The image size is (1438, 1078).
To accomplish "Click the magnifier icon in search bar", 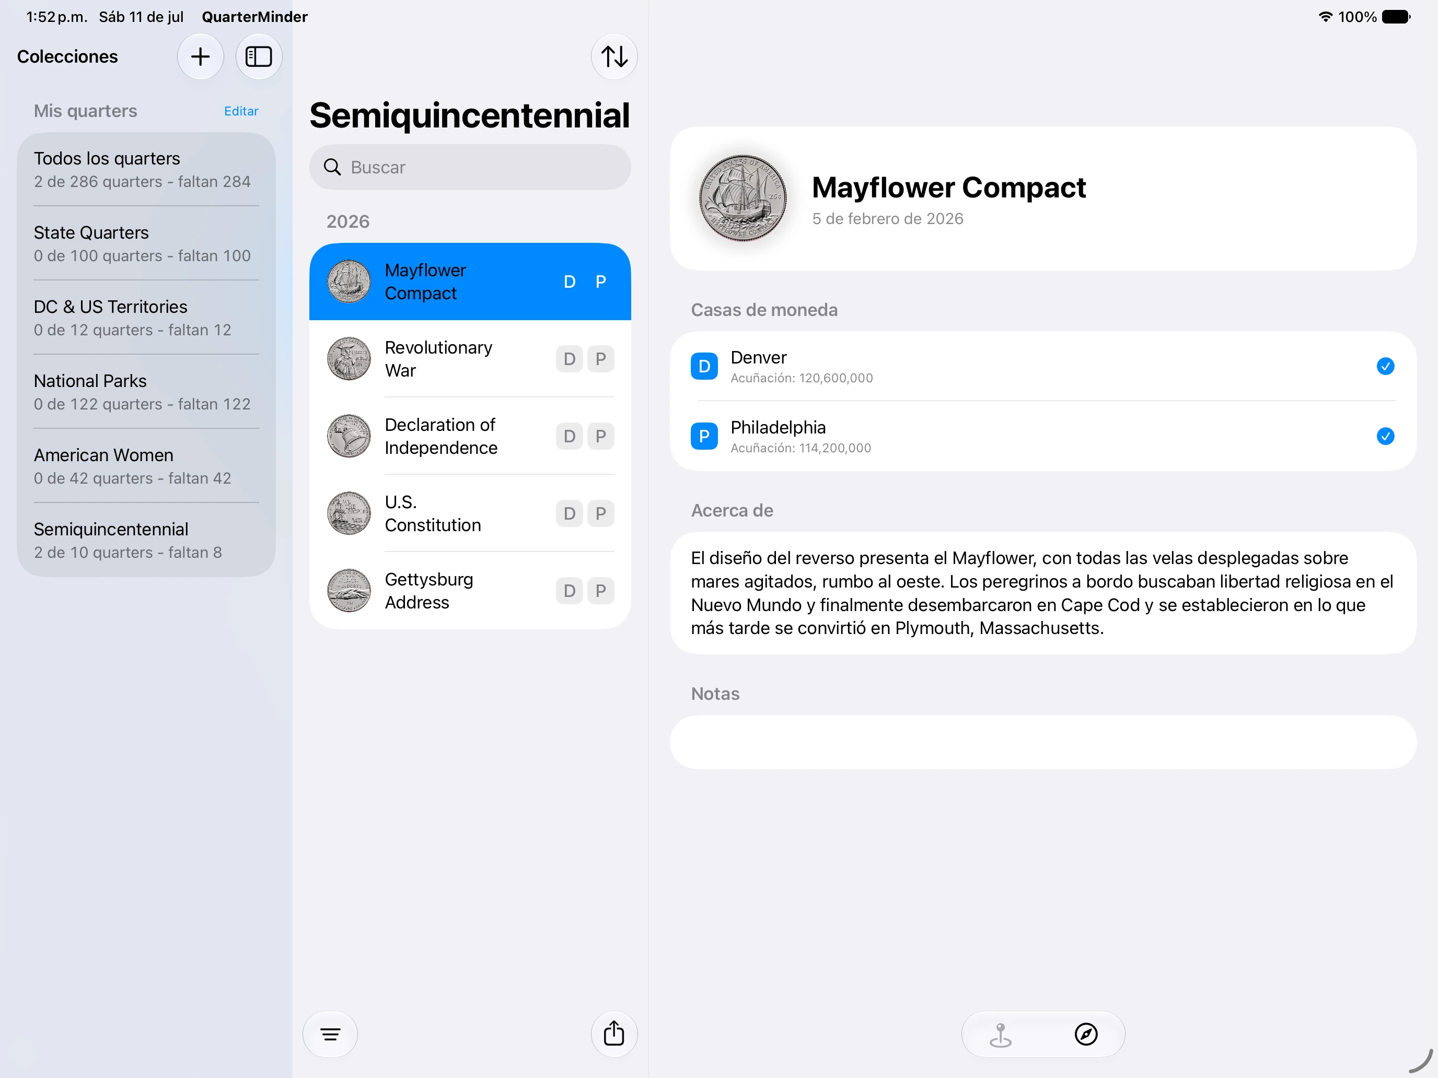I will point(332,168).
